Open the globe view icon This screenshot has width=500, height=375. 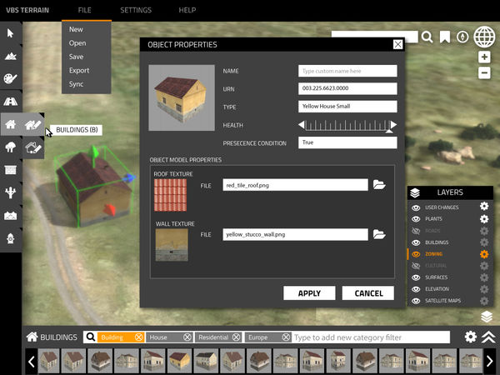484,37
